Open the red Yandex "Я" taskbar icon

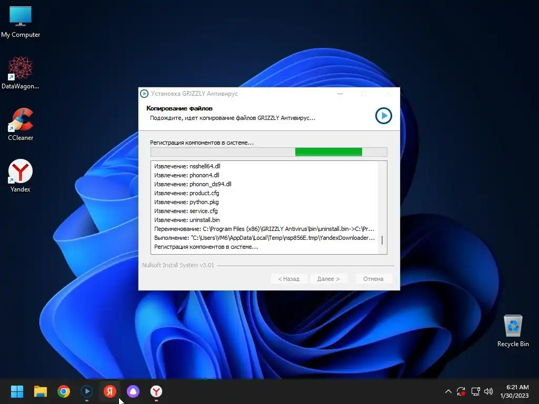[110, 391]
